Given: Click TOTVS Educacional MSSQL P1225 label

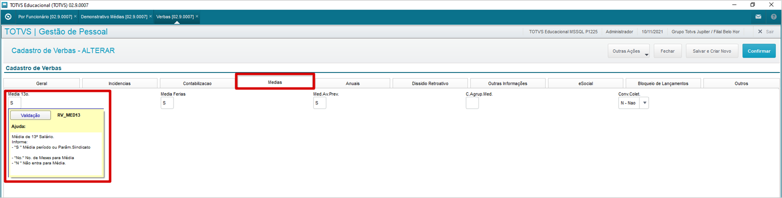Looking at the screenshot, I should 563,32.
